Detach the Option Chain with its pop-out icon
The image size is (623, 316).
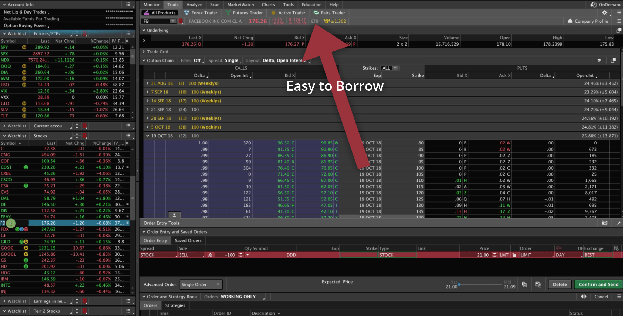[x=613, y=60]
